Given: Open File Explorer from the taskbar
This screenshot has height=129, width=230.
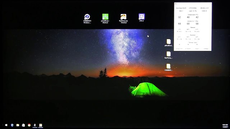Looking at the screenshot, I should click(x=18, y=125).
